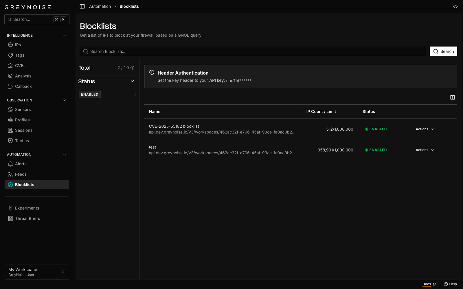This screenshot has width=463, height=289.
Task: Sort by the Status column header
Action: point(369,112)
